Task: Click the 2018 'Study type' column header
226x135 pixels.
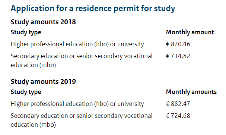Action: (x=26, y=32)
